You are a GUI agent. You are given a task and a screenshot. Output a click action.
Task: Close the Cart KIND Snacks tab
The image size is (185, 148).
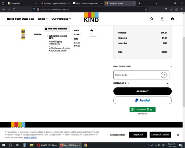point(134,3)
